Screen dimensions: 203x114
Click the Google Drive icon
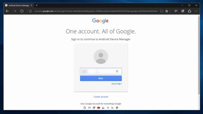[x=103, y=108]
